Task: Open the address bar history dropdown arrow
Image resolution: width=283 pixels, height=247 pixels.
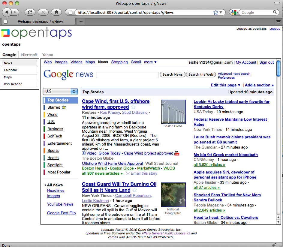Action: (x=221, y=13)
